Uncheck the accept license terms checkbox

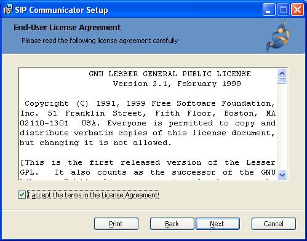(x=22, y=194)
